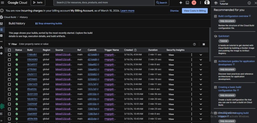
Task: Check the box for build edb6ec8c
Action: [x=9, y=109]
